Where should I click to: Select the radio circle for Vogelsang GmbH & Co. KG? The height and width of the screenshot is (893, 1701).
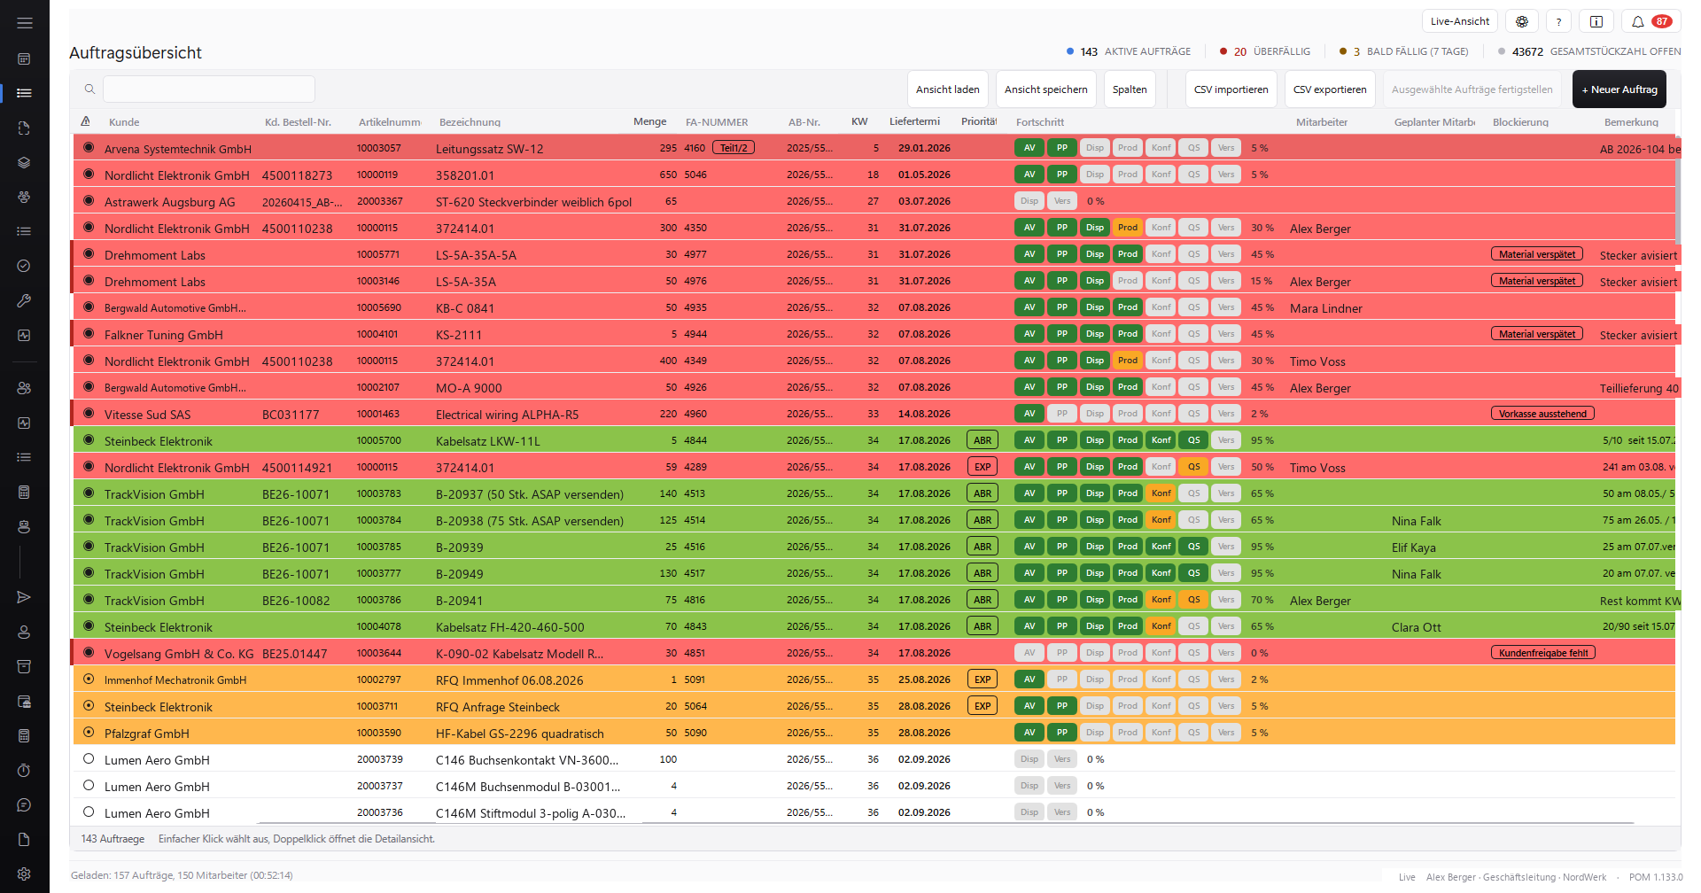[x=89, y=653]
